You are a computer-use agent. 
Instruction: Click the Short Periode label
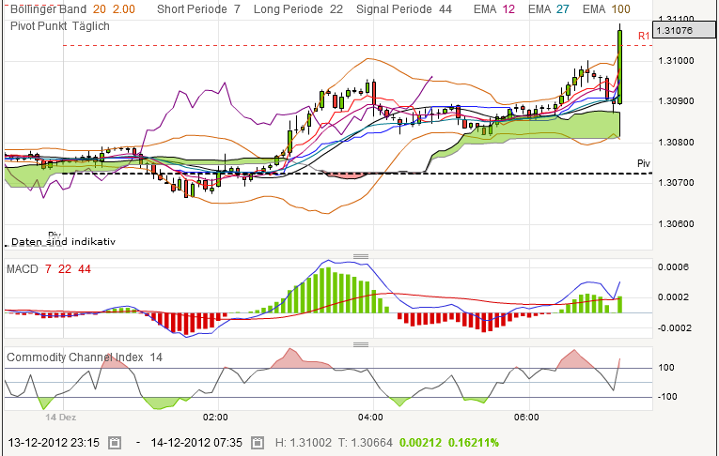(x=192, y=9)
